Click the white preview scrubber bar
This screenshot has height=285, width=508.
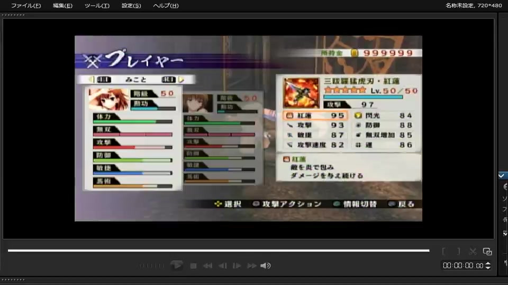point(219,250)
